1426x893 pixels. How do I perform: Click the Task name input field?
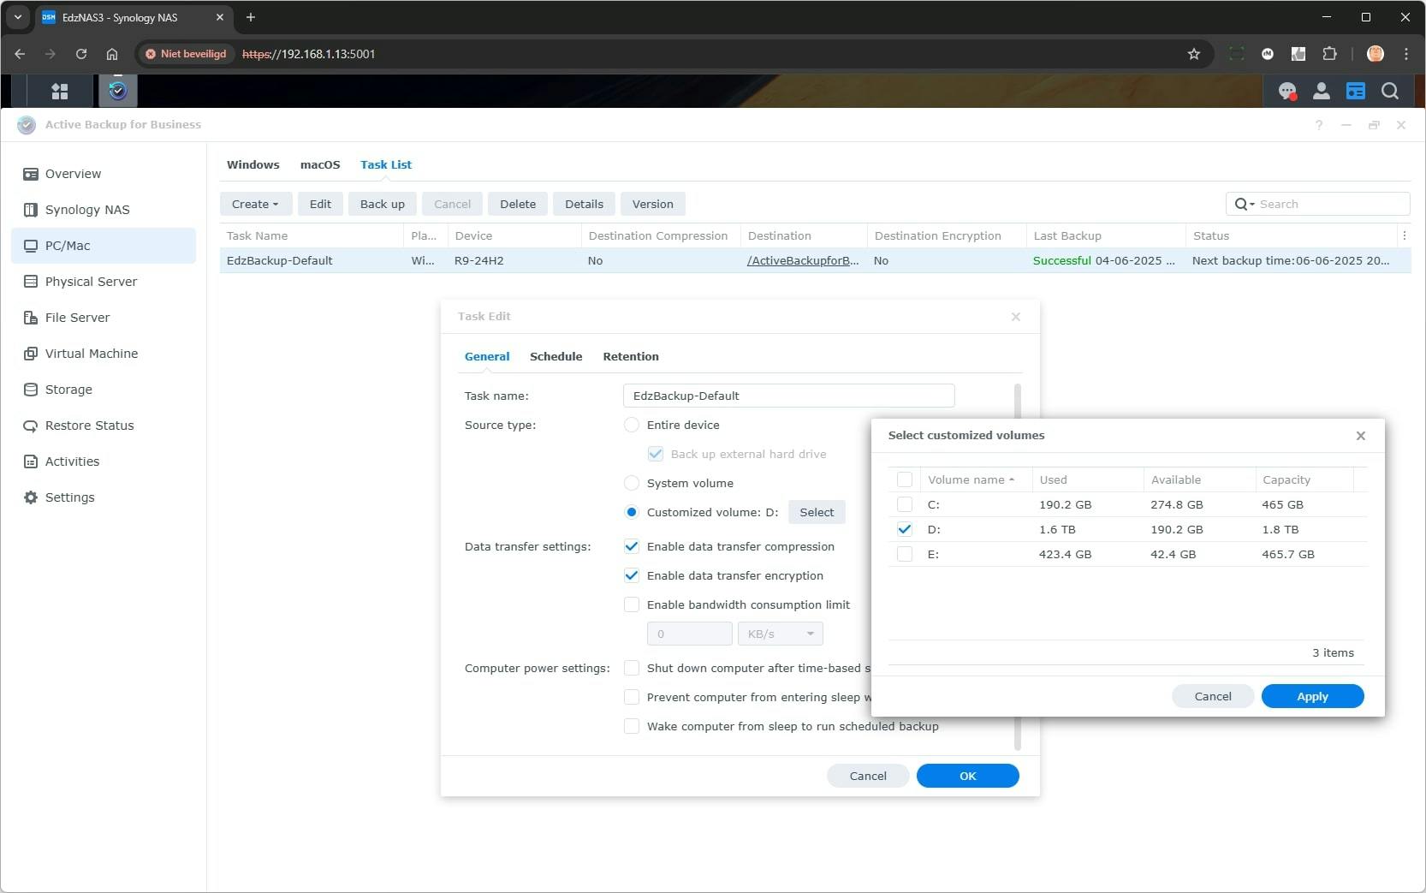coord(788,396)
